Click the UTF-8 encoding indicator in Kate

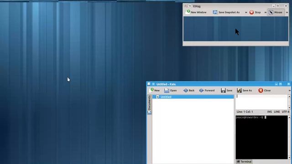tap(286, 112)
